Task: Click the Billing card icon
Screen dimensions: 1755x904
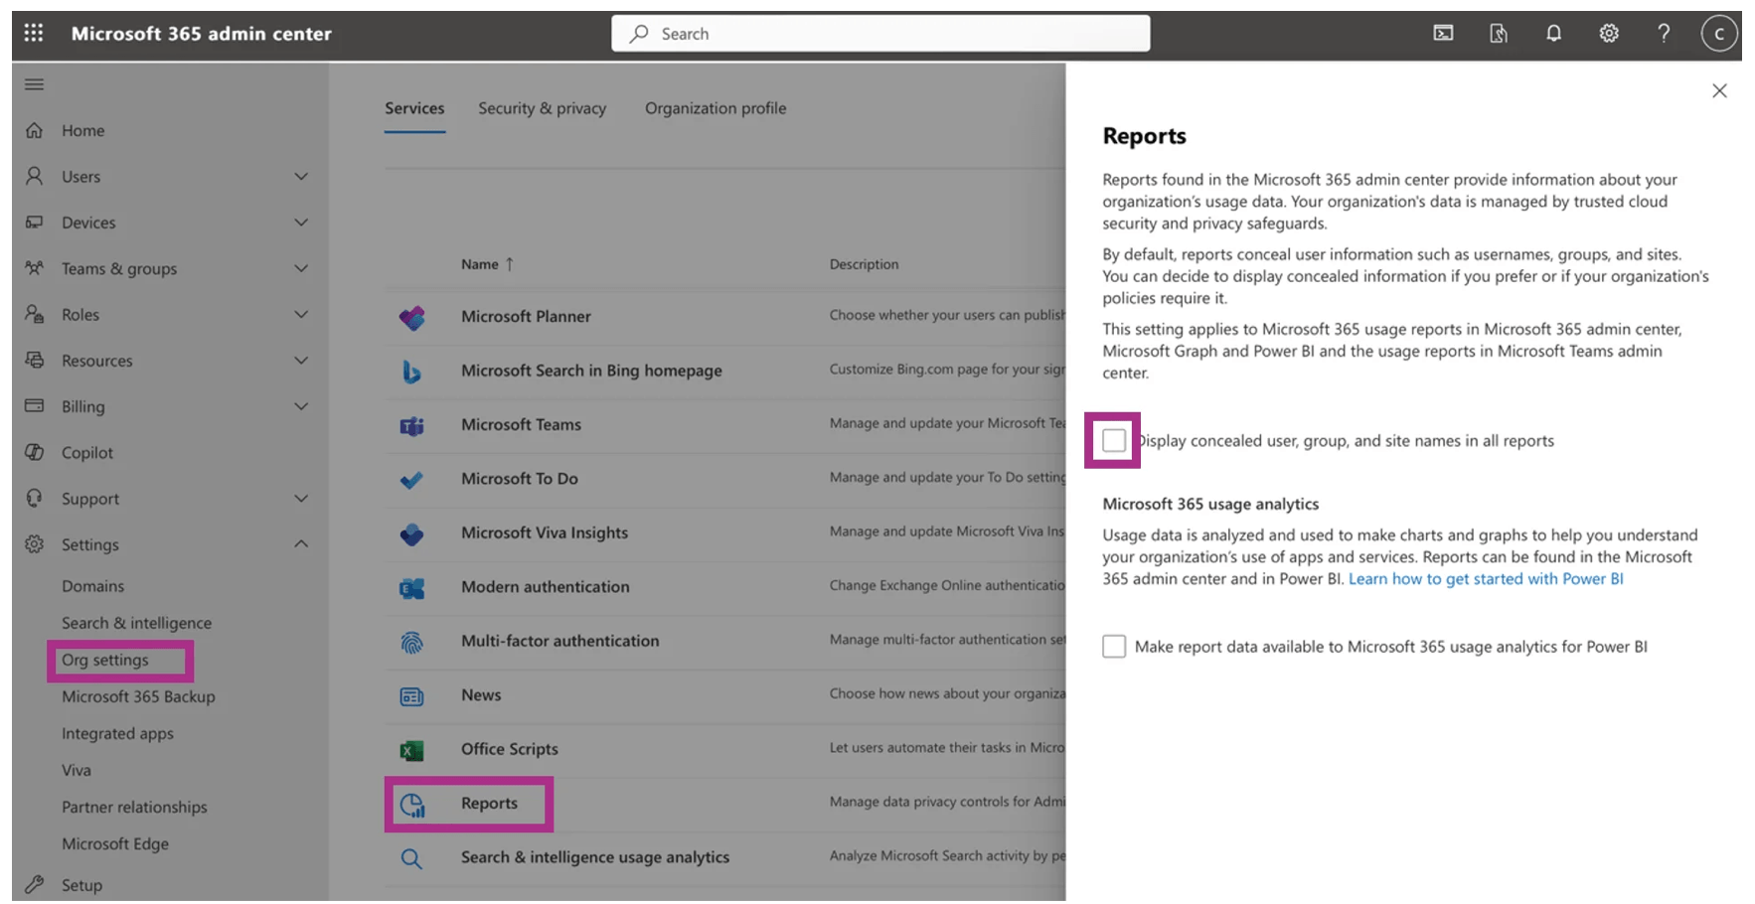Action: pos(35,405)
